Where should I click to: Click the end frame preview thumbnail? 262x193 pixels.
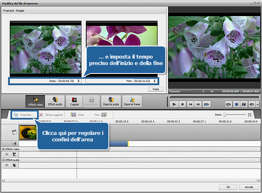tap(122, 34)
